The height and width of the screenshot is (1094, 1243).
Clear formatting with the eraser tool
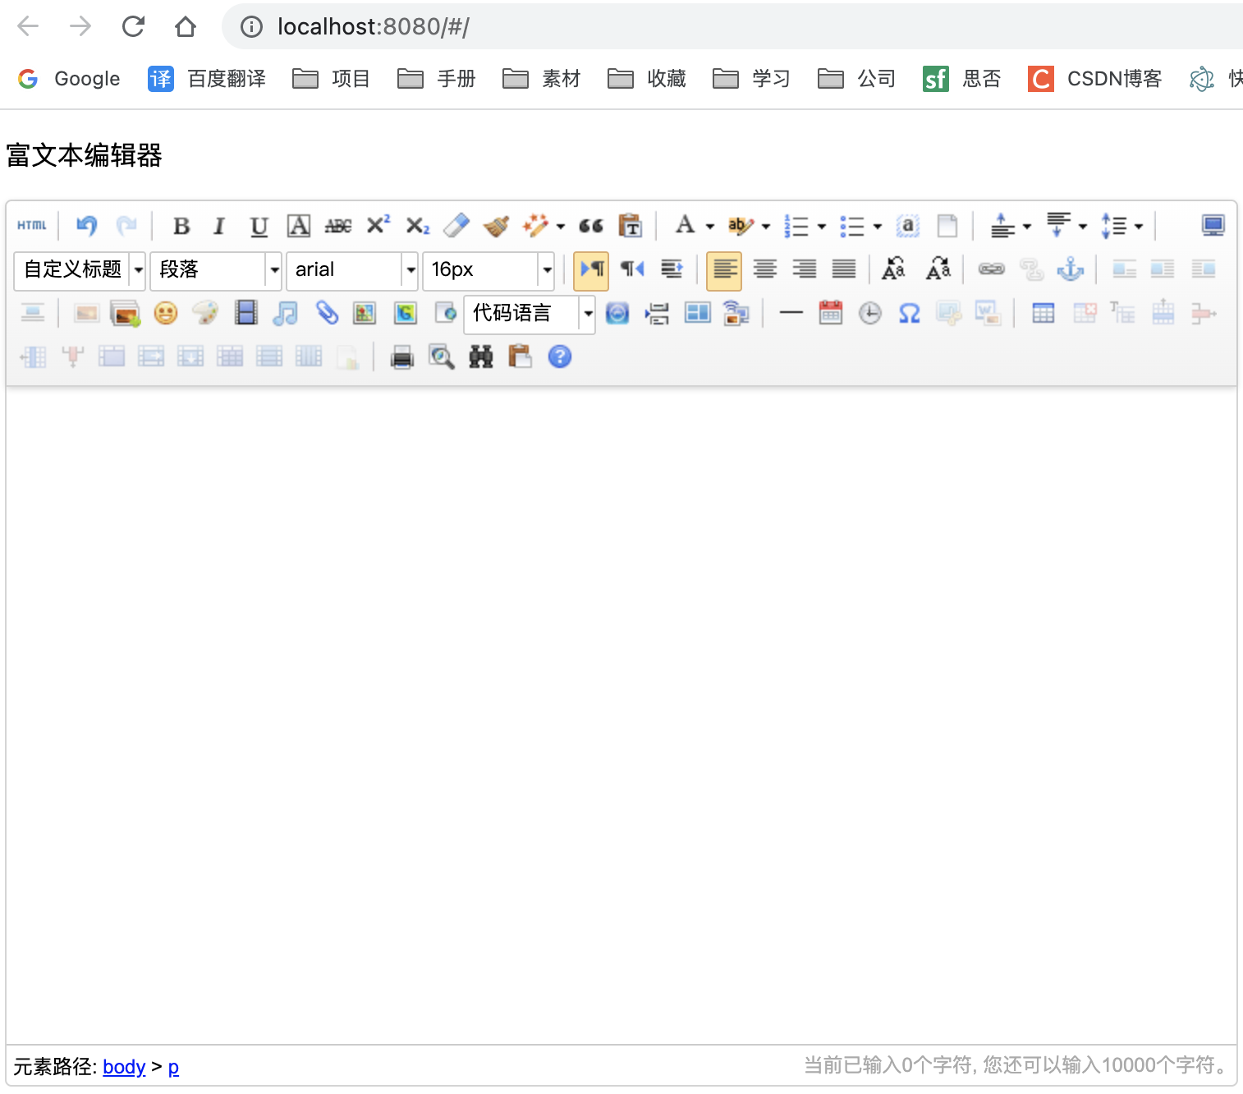point(456,225)
